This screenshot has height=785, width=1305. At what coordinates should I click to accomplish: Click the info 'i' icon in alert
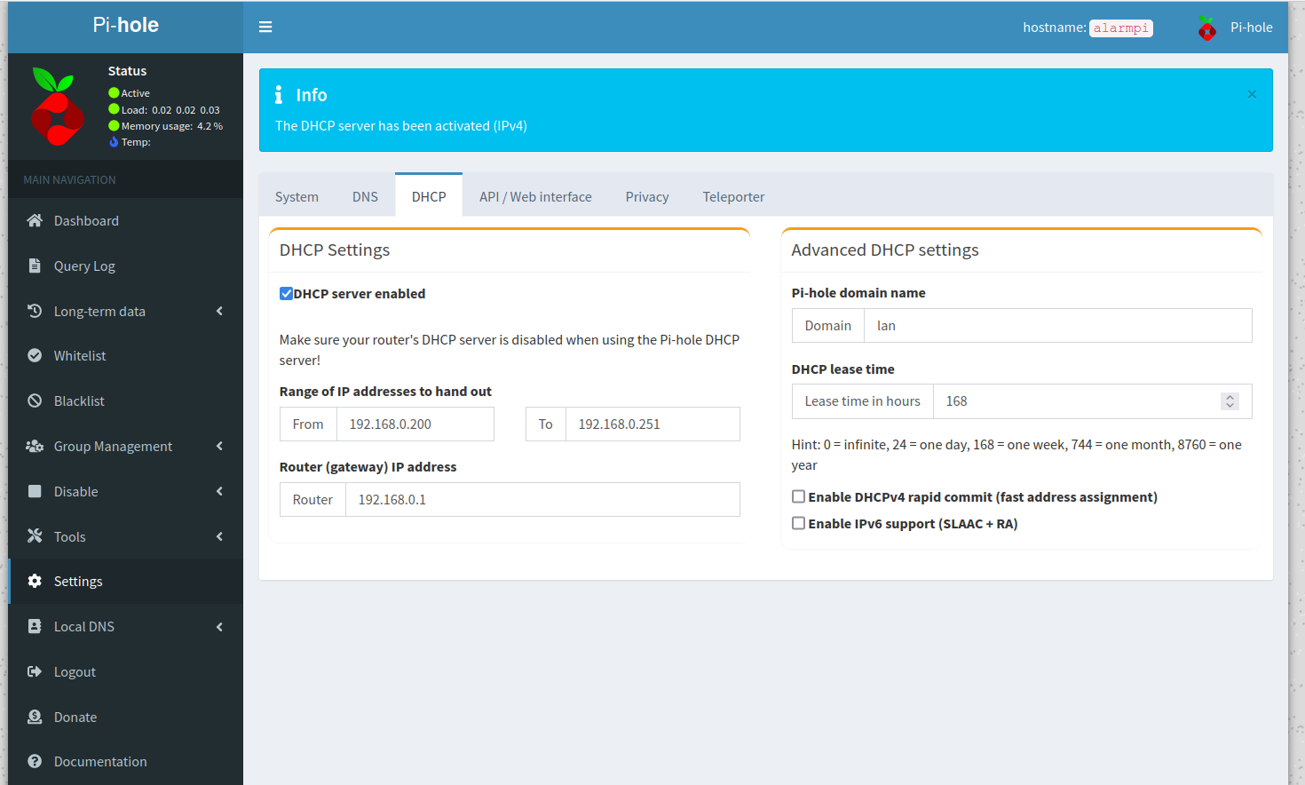tap(279, 94)
